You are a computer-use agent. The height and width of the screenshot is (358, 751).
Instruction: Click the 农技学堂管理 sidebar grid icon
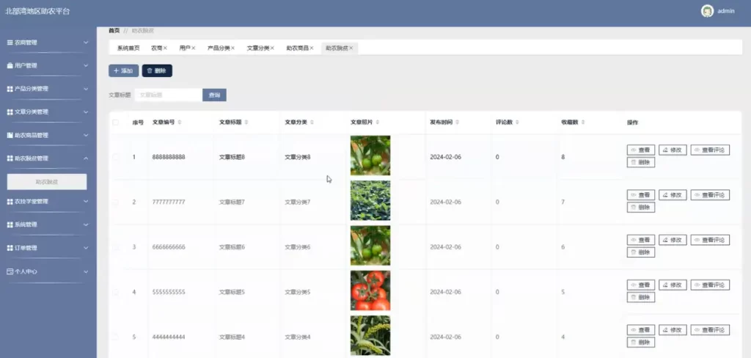[x=10, y=202]
